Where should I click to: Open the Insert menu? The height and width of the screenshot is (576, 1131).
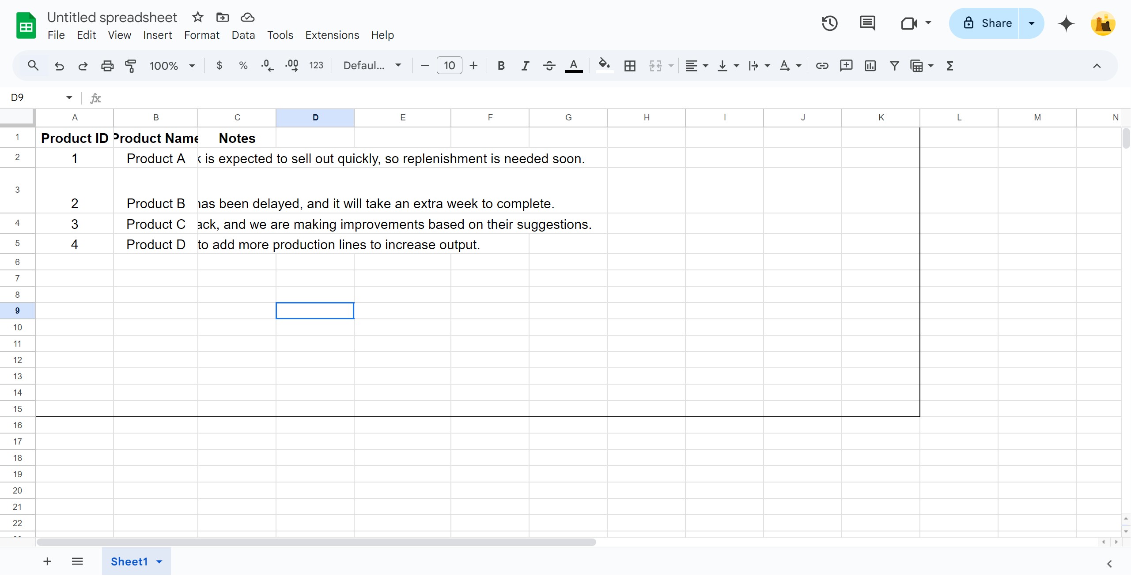[157, 35]
